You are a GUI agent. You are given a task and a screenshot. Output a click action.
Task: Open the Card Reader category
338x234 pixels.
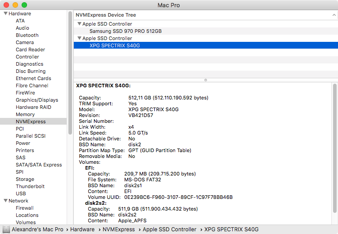[x=31, y=49]
